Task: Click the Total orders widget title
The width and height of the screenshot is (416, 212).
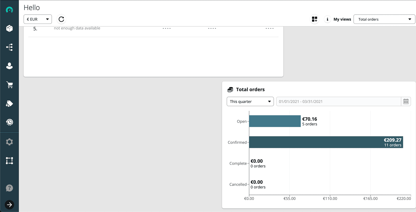Action: [250, 89]
